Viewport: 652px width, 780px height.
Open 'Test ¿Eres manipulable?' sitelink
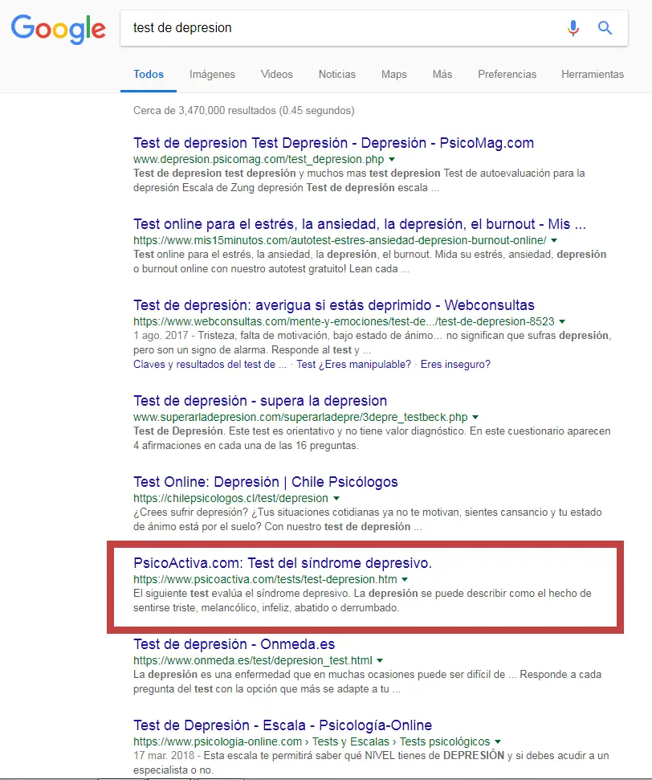353,364
